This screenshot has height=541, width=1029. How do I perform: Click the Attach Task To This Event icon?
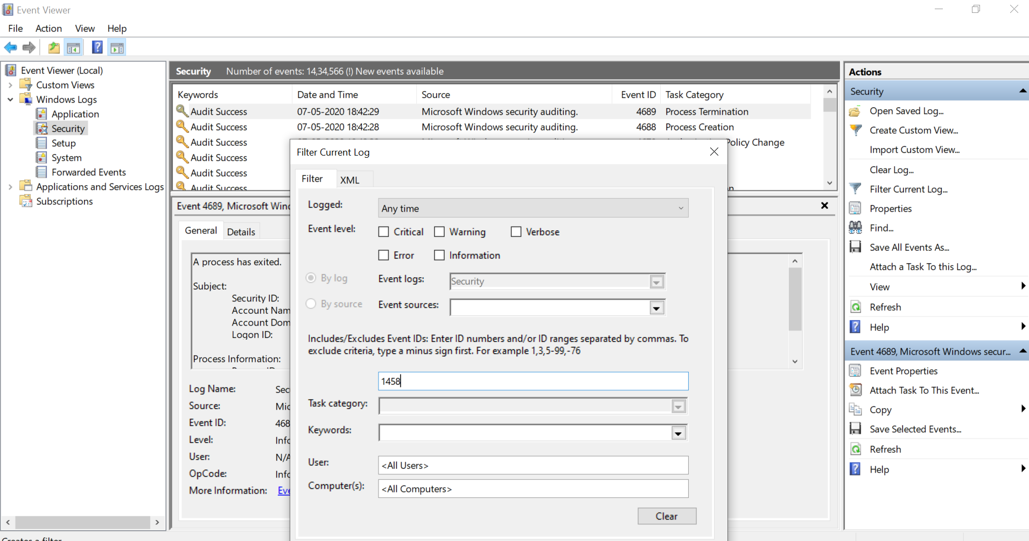(x=855, y=390)
